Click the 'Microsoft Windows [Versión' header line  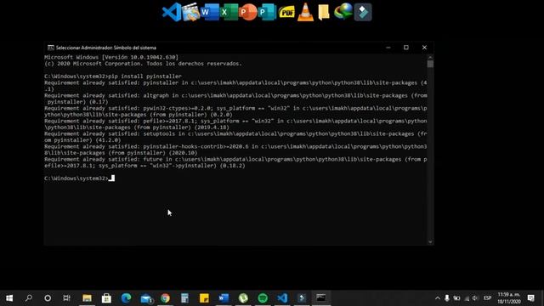point(111,57)
